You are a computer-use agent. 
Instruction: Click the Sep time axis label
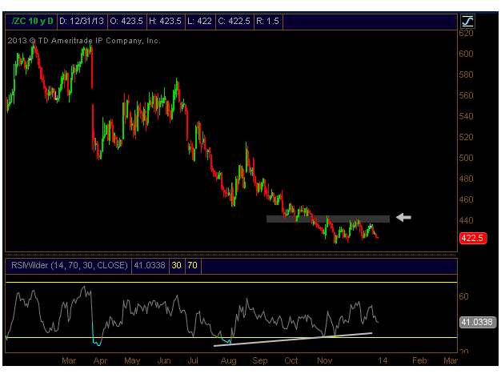pos(260,360)
